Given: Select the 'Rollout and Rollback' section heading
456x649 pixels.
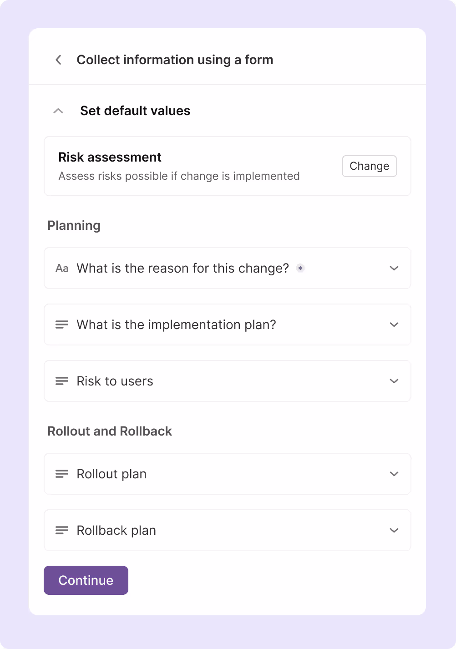Looking at the screenshot, I should (110, 431).
